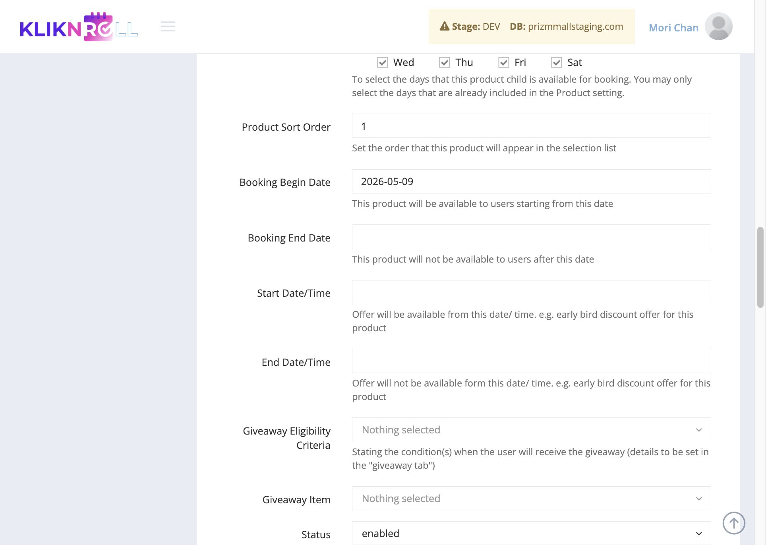Click the KliknRoll logo
Image resolution: width=766 pixels, height=545 pixels.
coord(79,27)
